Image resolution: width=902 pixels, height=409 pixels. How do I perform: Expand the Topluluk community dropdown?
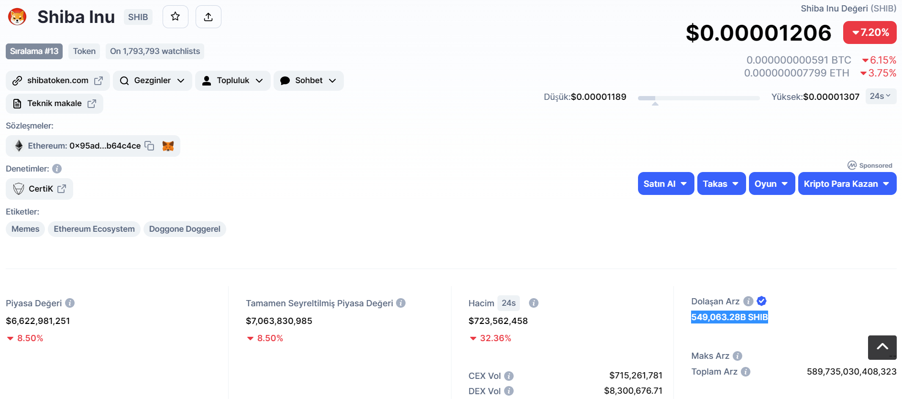tap(233, 81)
